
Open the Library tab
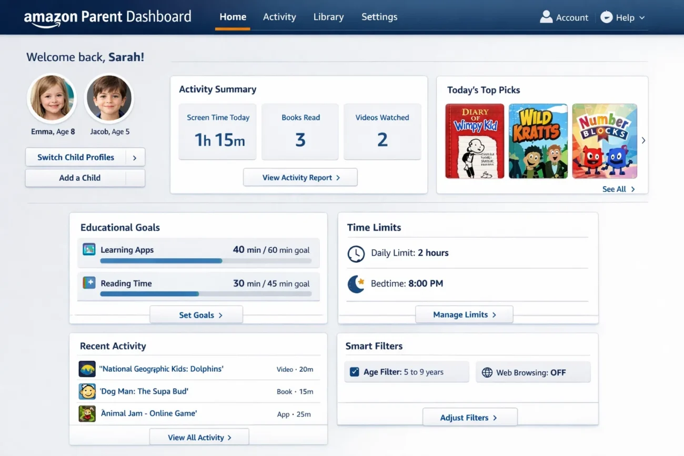pyautogui.click(x=328, y=17)
